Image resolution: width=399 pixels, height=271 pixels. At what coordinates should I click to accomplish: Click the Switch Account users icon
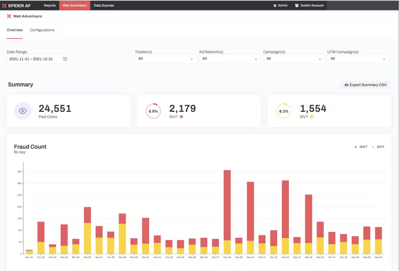coord(297,5)
